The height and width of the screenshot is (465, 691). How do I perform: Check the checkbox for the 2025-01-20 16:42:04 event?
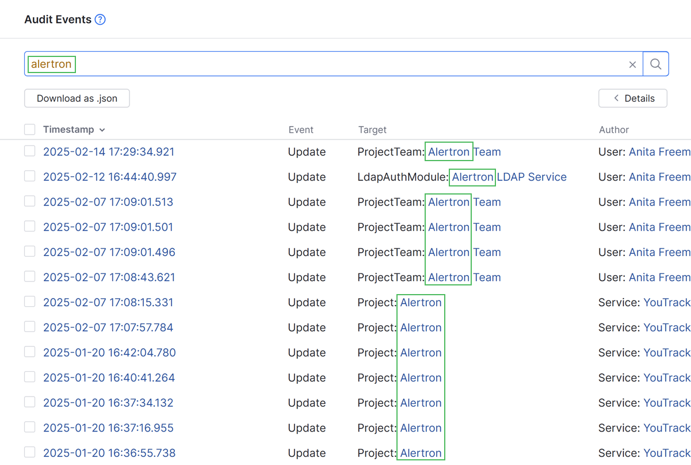pos(29,352)
